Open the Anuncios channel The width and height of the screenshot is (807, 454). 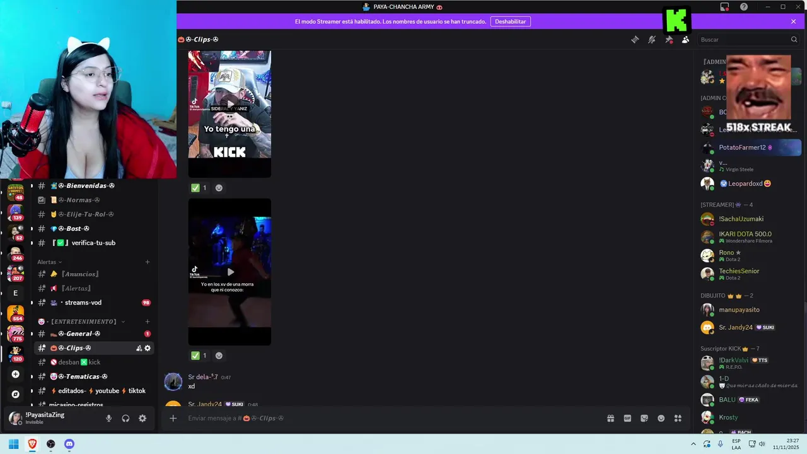tap(93, 274)
